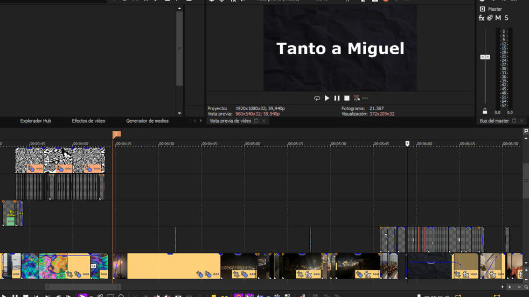The width and height of the screenshot is (529, 297).
Task: Stop playback in the video preview
Action: coord(347,98)
